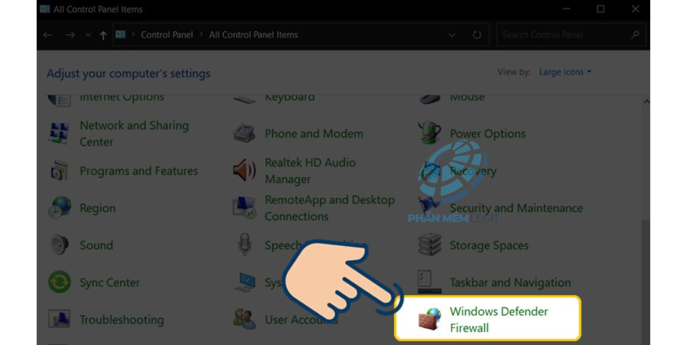
Task: Open the User Accounts icon
Action: [244, 319]
